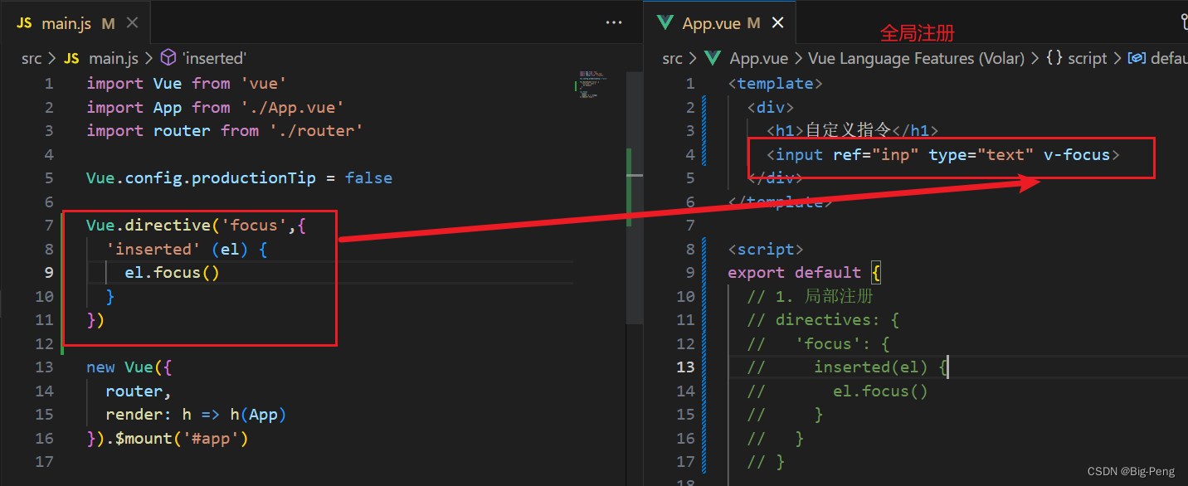Close the App.vue tab

click(777, 23)
